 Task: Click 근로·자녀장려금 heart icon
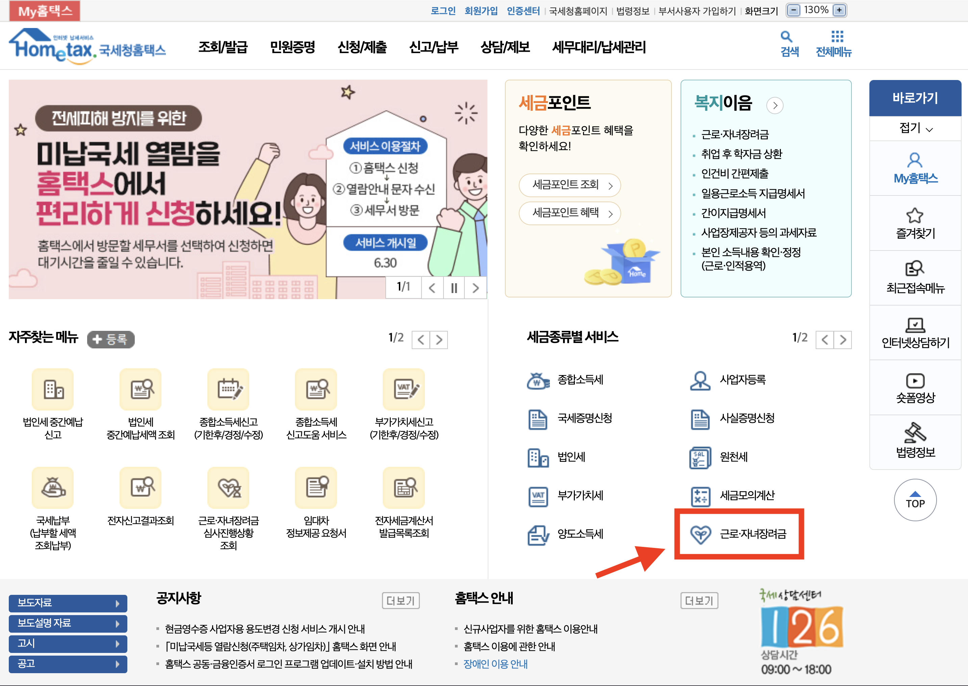click(700, 534)
